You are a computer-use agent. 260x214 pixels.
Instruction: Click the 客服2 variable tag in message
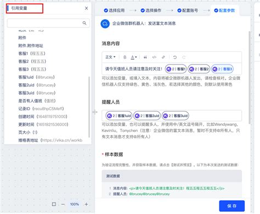pyautogui.click(x=199, y=69)
